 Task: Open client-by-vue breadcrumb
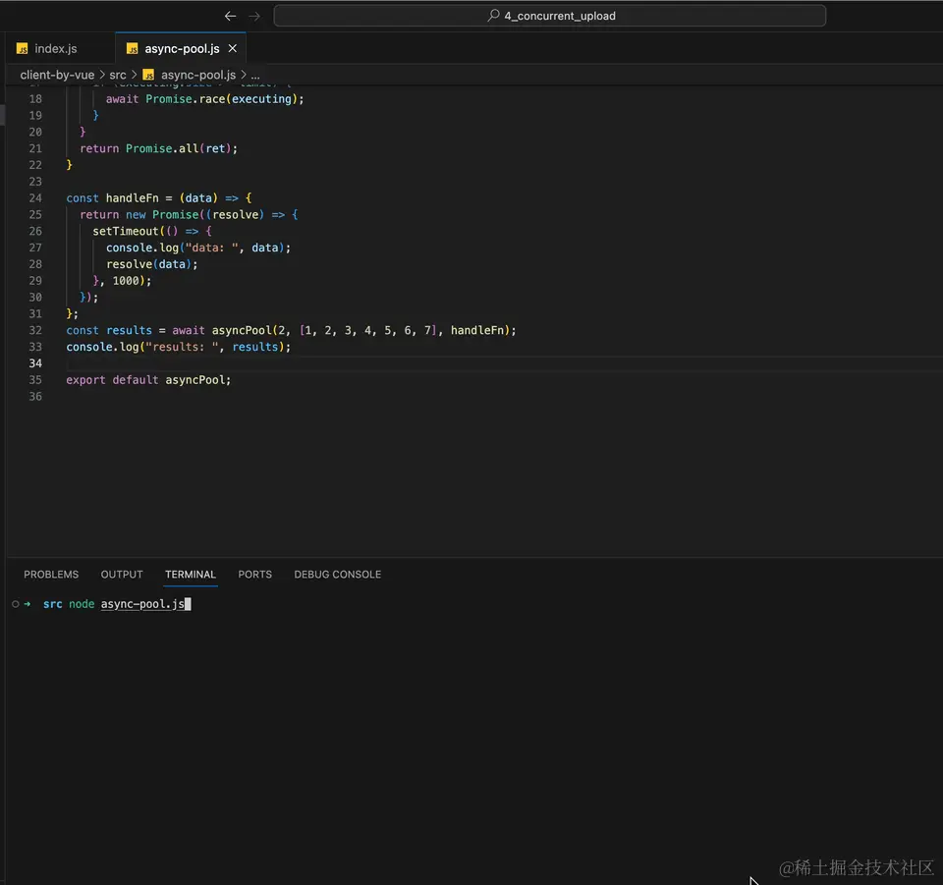[x=57, y=75]
